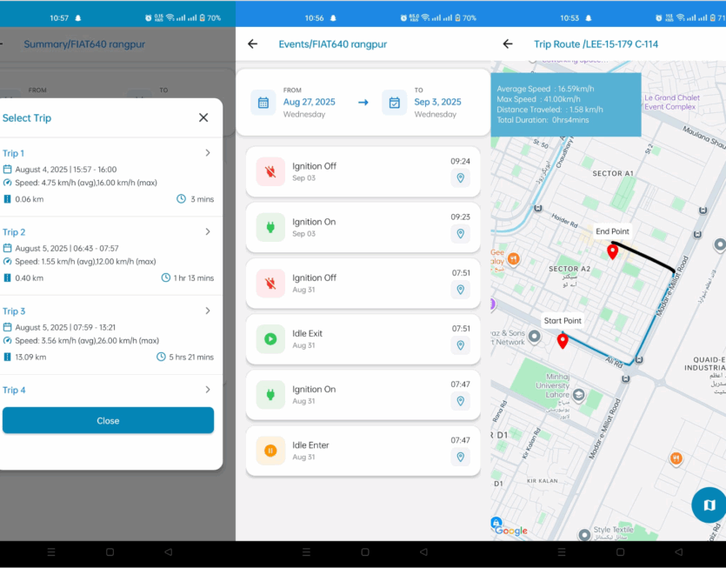Open Trip 3 details chevron
This screenshot has width=726, height=568.
(207, 311)
